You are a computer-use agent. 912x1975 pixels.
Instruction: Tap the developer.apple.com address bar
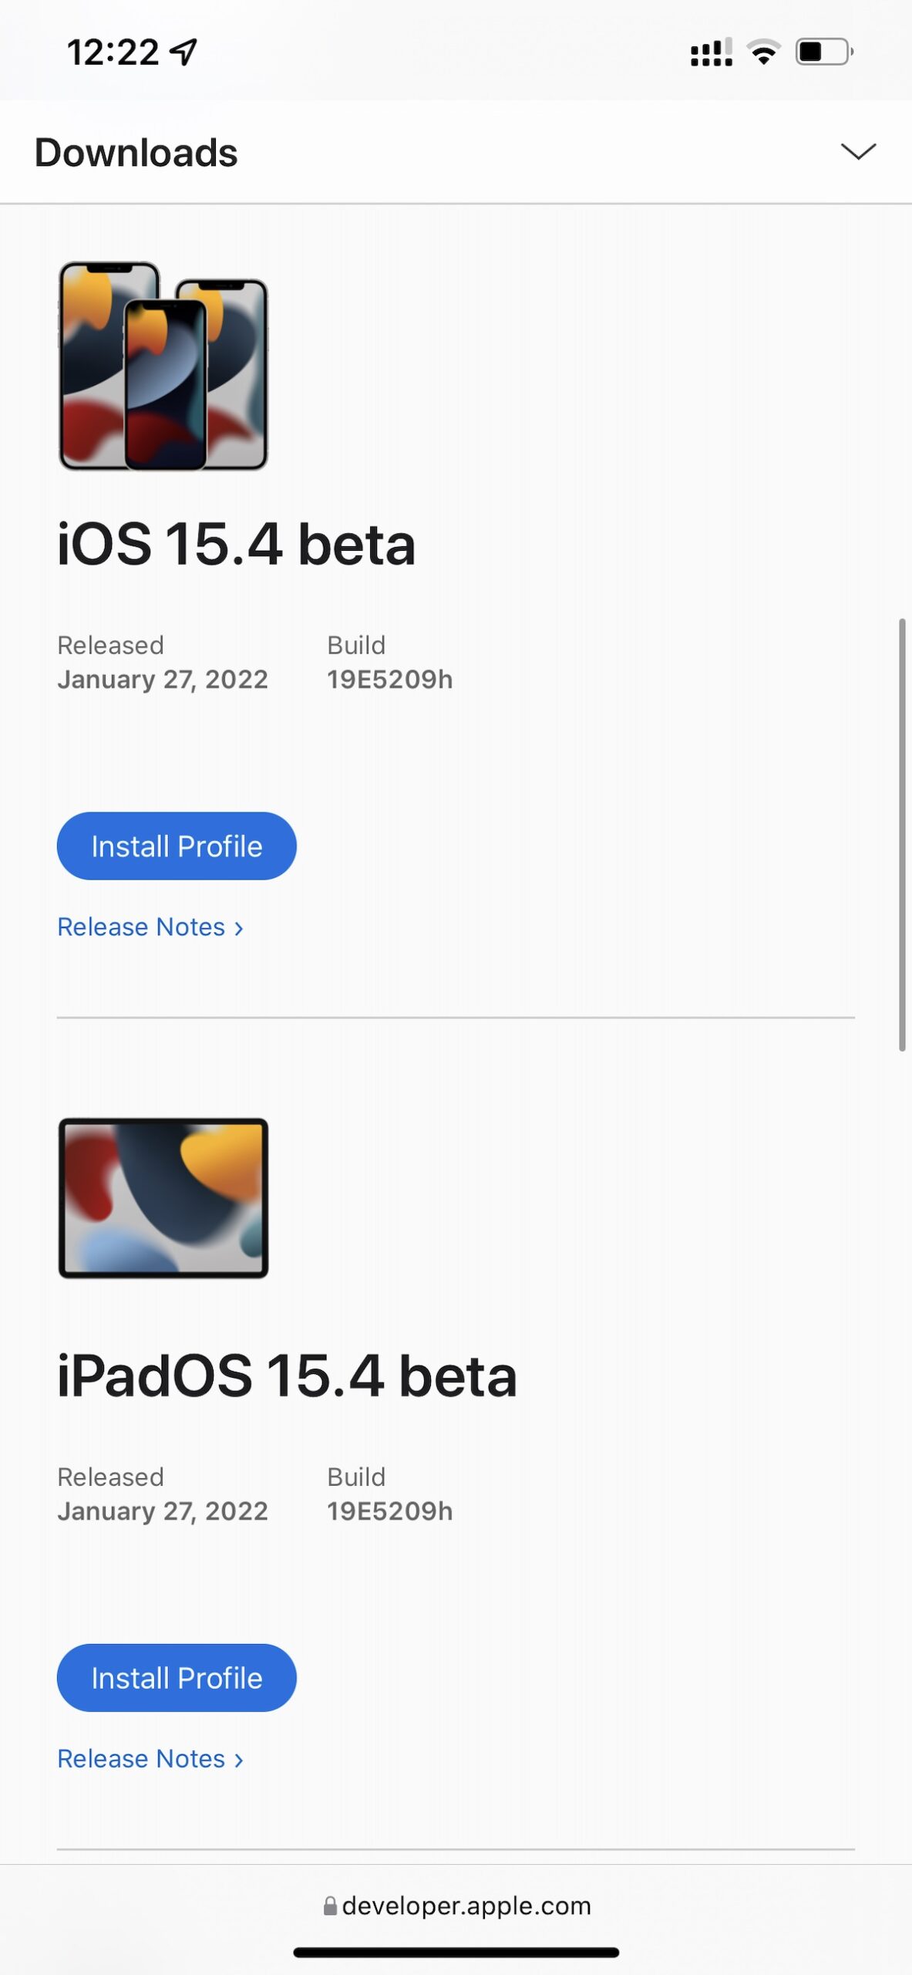coord(456,1906)
